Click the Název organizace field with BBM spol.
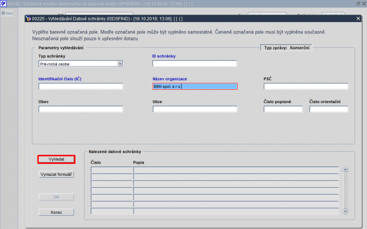This screenshot has width=367, height=229. pos(195,87)
